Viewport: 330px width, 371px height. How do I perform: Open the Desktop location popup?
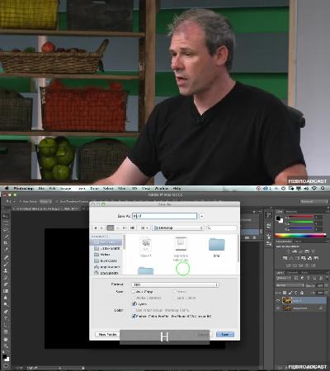click(177, 228)
